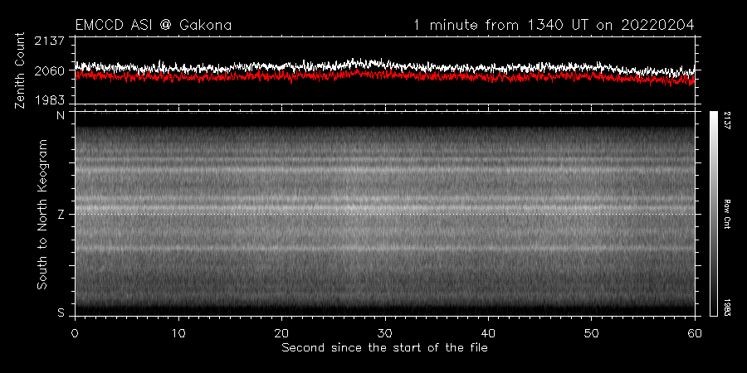This screenshot has height=373, width=747.
Task: Click the 'Zenith Count' axis label
Action: click(20, 70)
